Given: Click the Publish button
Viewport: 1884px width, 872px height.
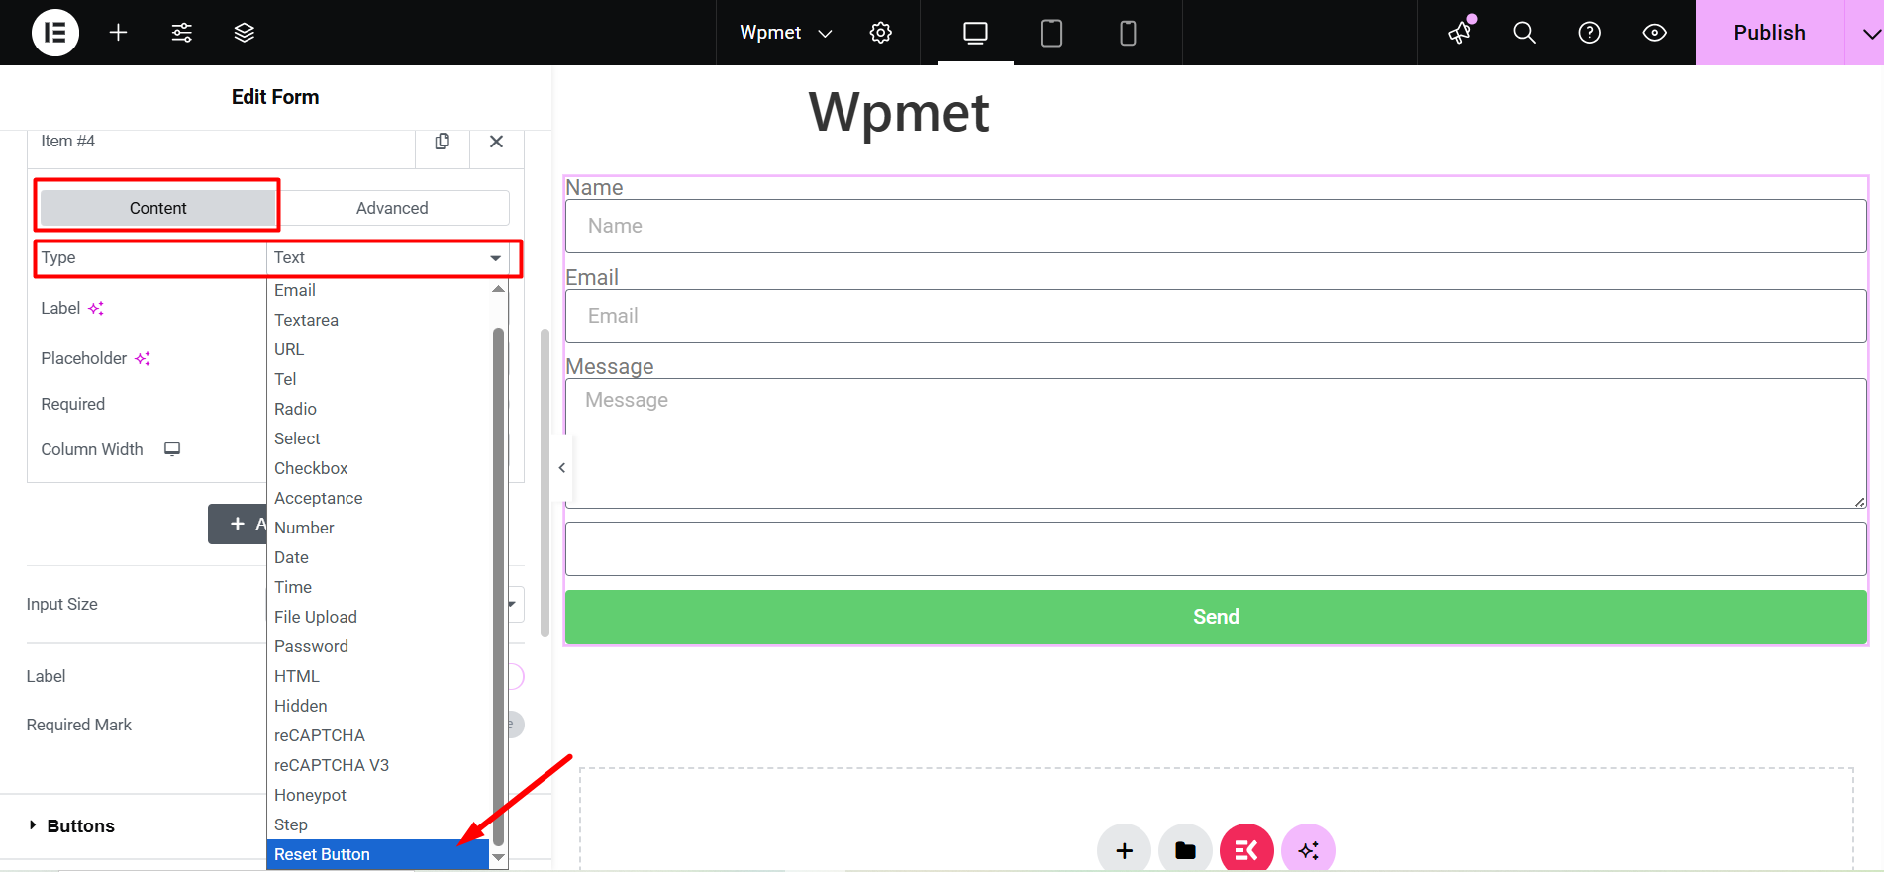Looking at the screenshot, I should (x=1770, y=33).
